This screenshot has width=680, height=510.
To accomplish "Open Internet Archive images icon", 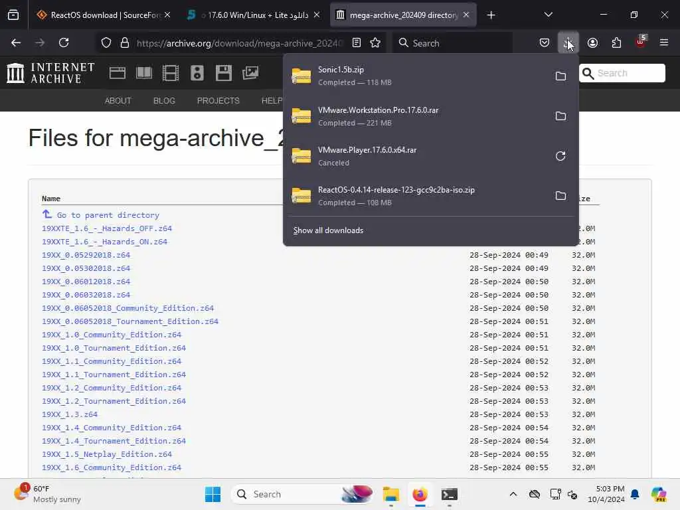I will coord(250,73).
